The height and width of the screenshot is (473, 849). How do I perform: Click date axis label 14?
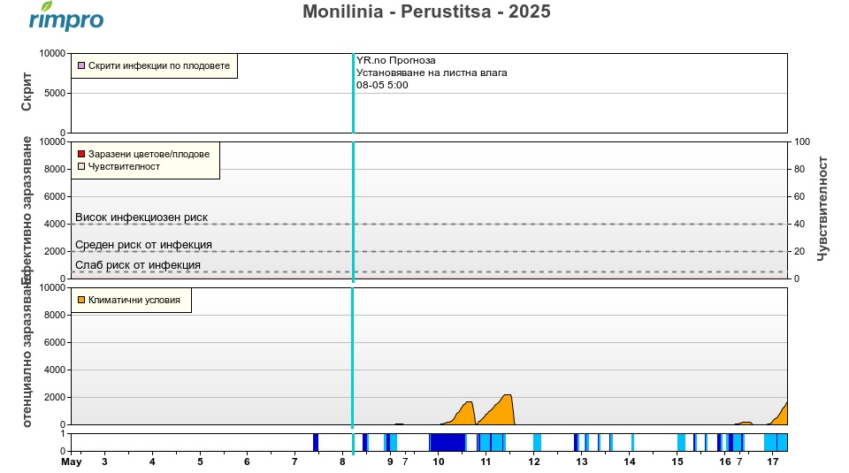(x=629, y=462)
